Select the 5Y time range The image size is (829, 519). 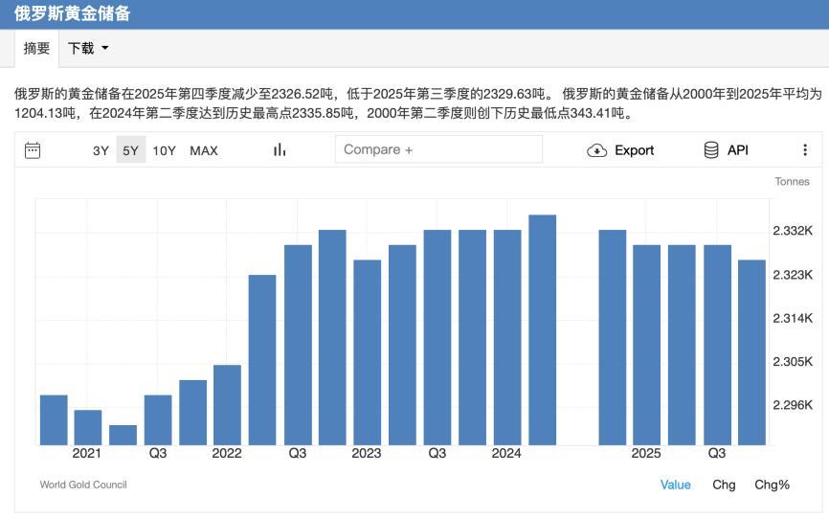[x=130, y=150]
